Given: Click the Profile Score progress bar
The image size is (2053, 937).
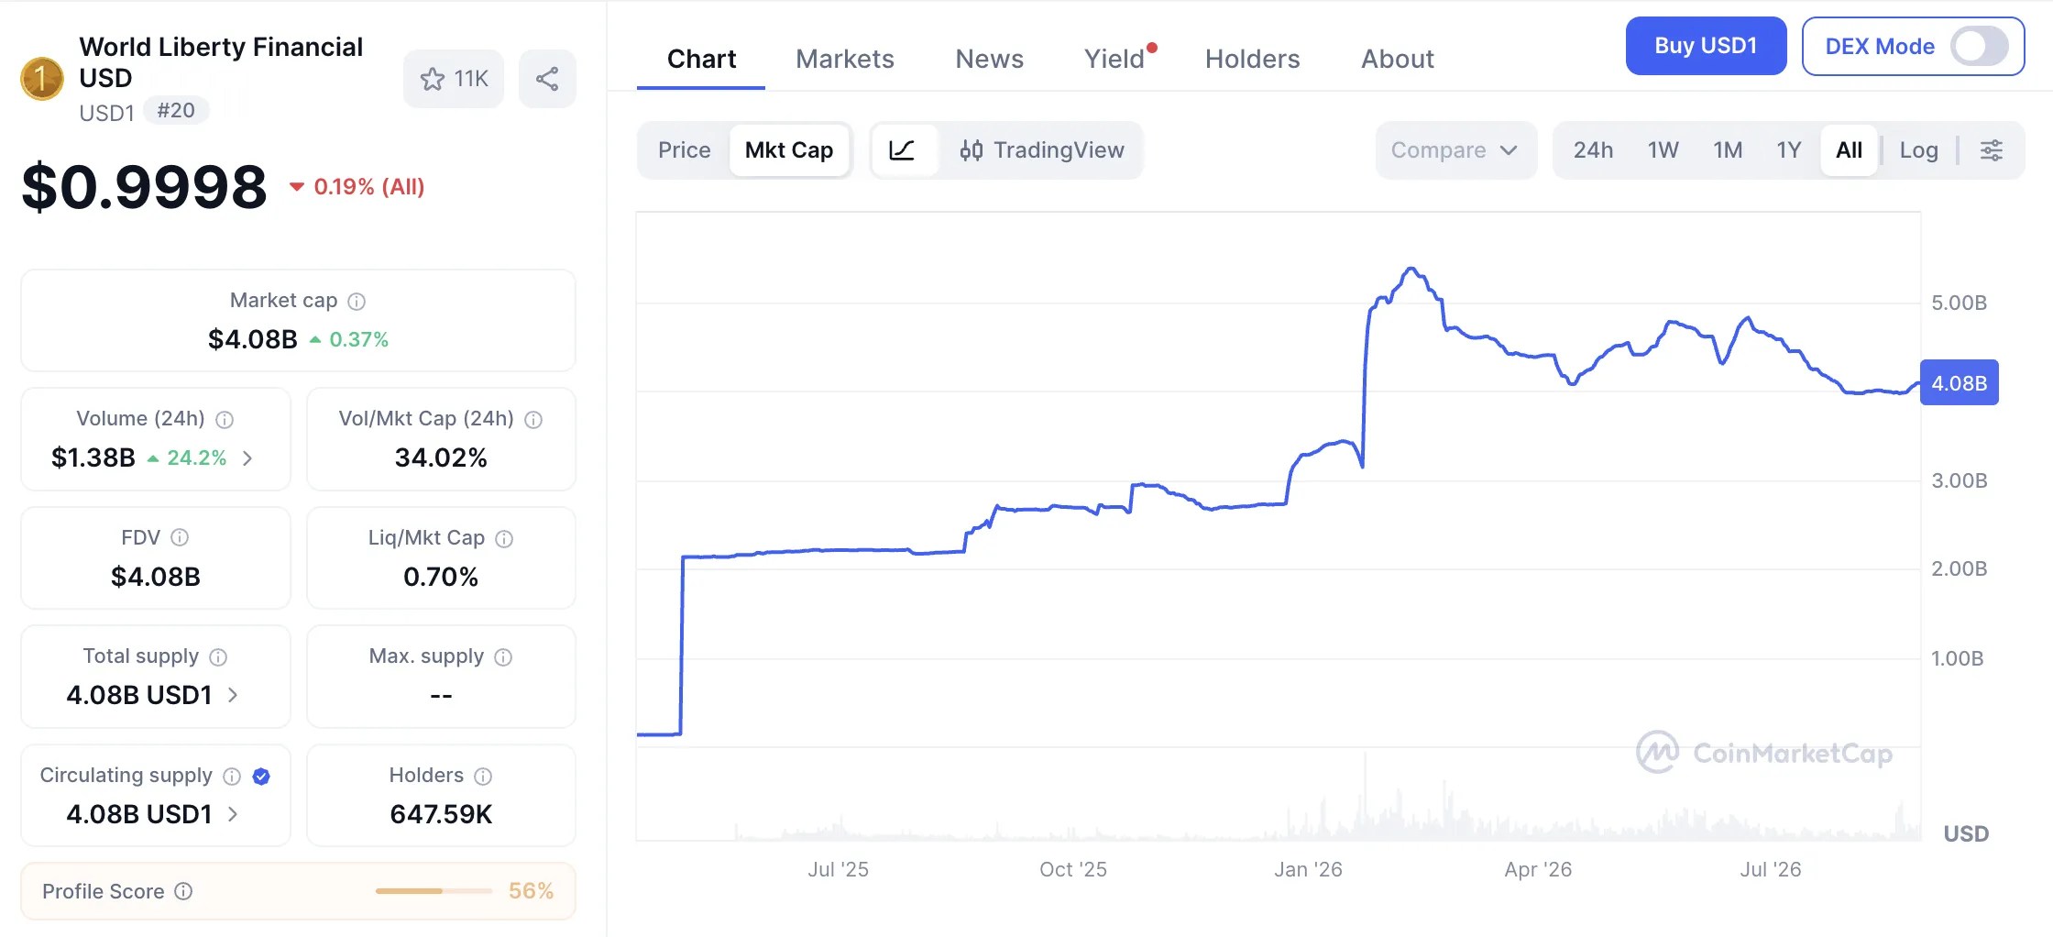Looking at the screenshot, I should coord(434,891).
